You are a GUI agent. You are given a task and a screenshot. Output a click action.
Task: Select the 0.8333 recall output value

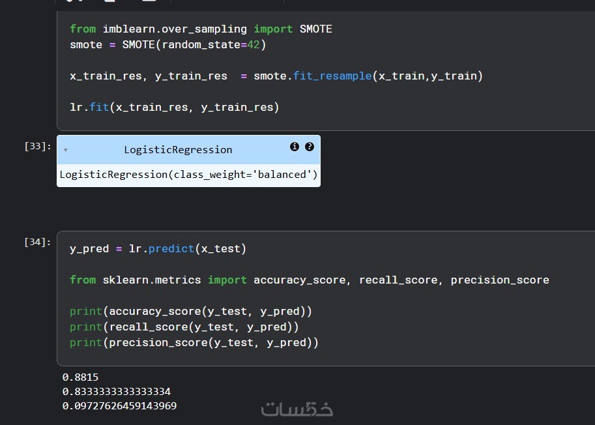tap(116, 392)
